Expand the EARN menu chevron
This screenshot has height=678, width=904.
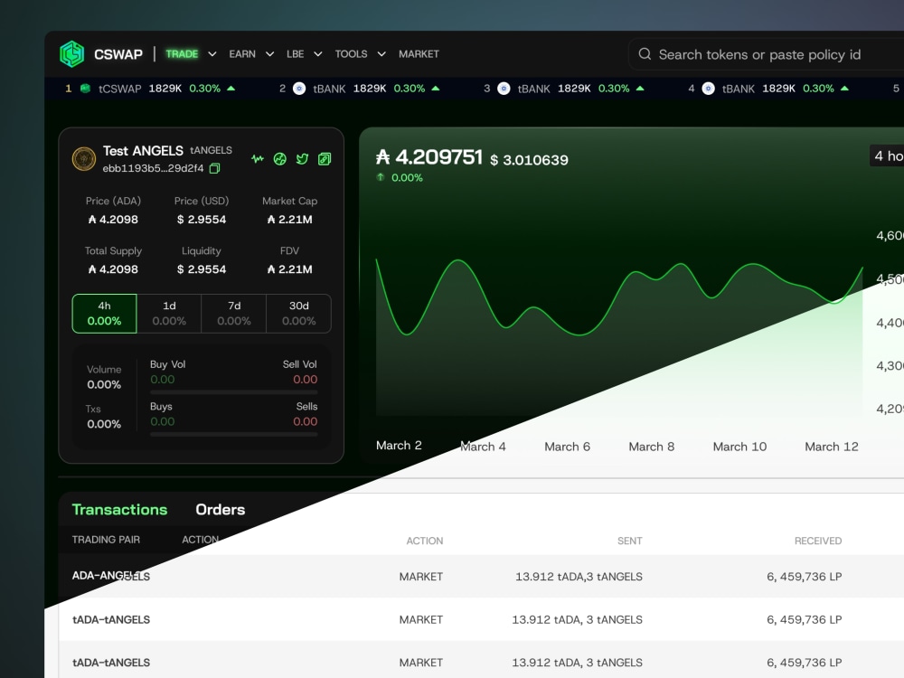[269, 54]
